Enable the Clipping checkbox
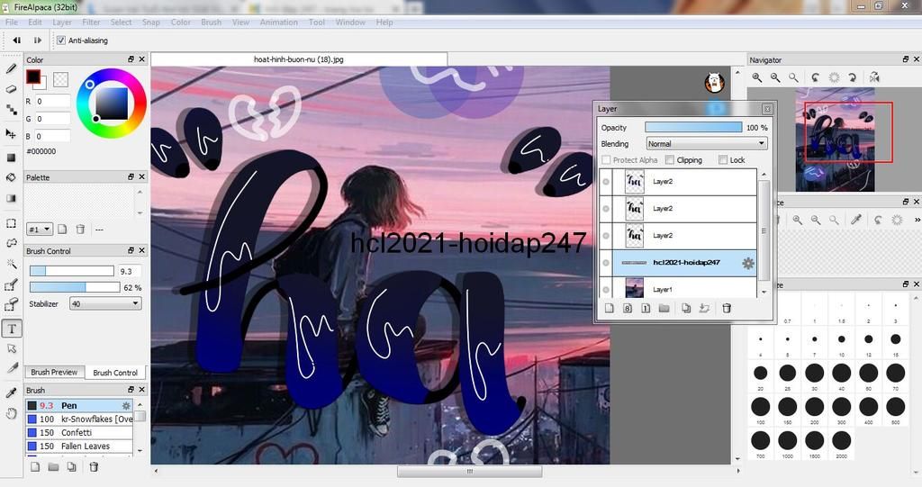922x487 pixels. pos(670,160)
